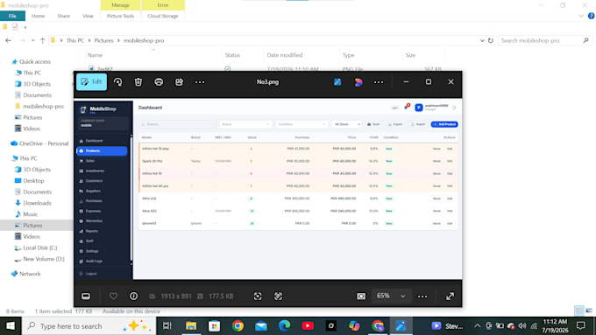Select Local Disk (C:) drive
This screenshot has height=335, width=596.
click(36, 248)
